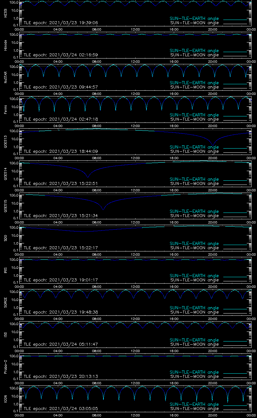Select text 'TLE epoch: 2021/03/24 03:05:05'
The width and height of the screenshot is (257, 418).
[61, 409]
